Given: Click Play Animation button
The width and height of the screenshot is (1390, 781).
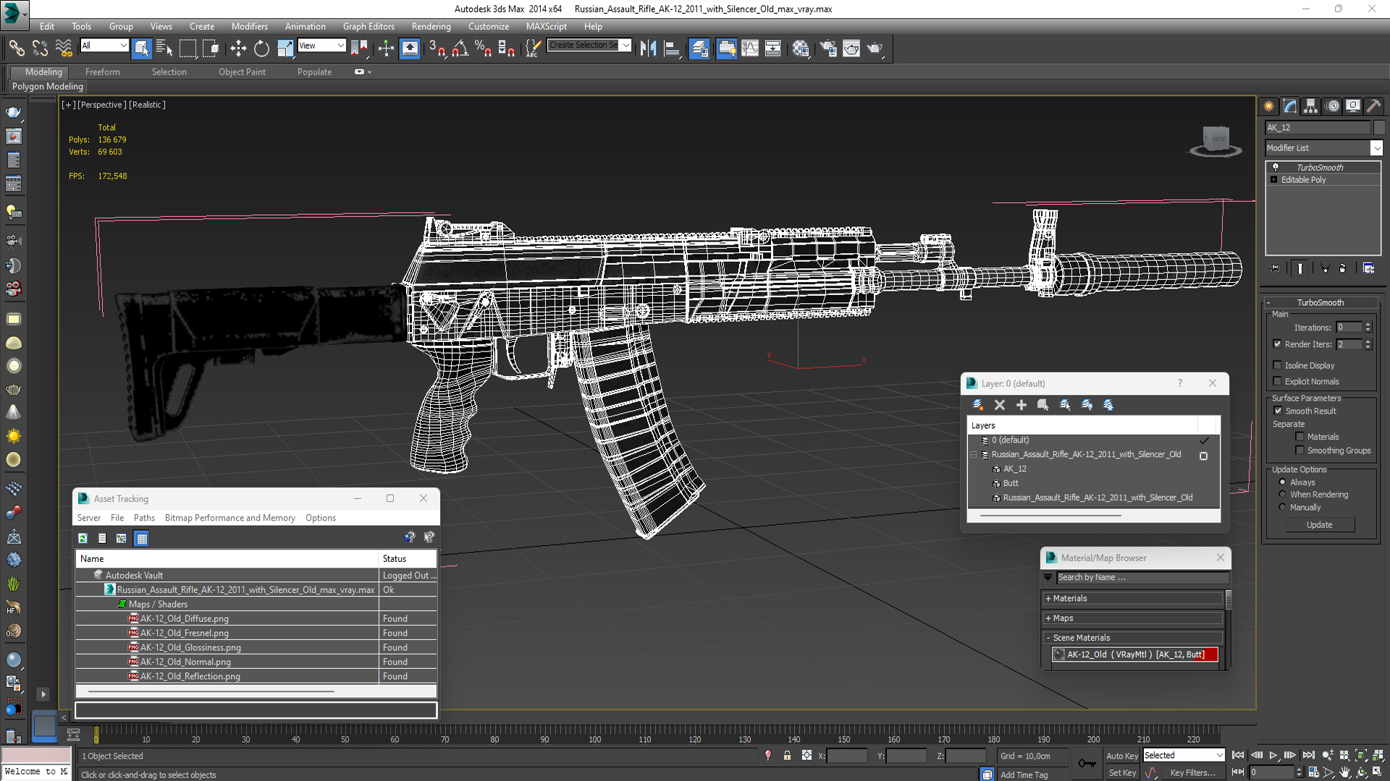Looking at the screenshot, I should point(1273,755).
